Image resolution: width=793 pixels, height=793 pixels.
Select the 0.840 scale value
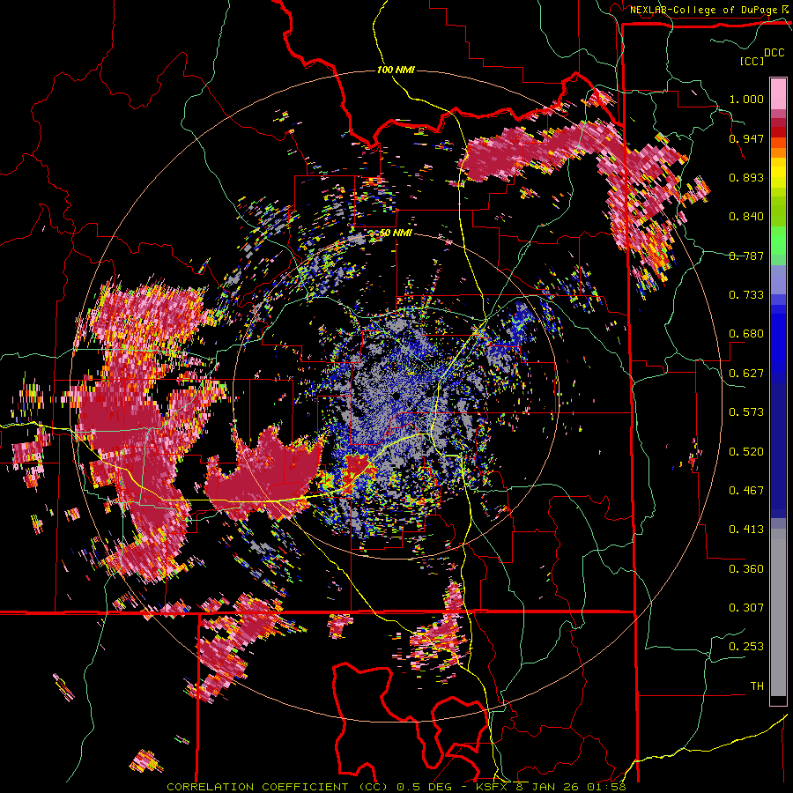click(746, 217)
